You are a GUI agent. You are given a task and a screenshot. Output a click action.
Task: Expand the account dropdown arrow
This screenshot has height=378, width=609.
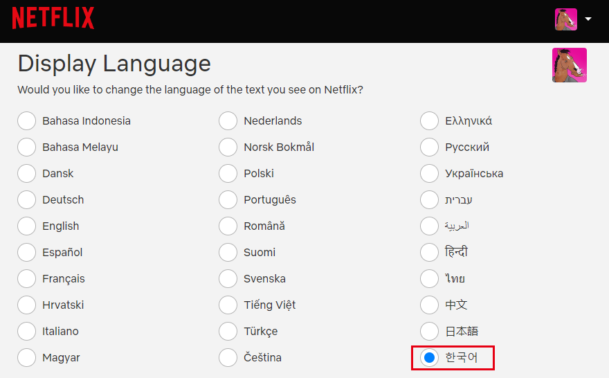[588, 19]
